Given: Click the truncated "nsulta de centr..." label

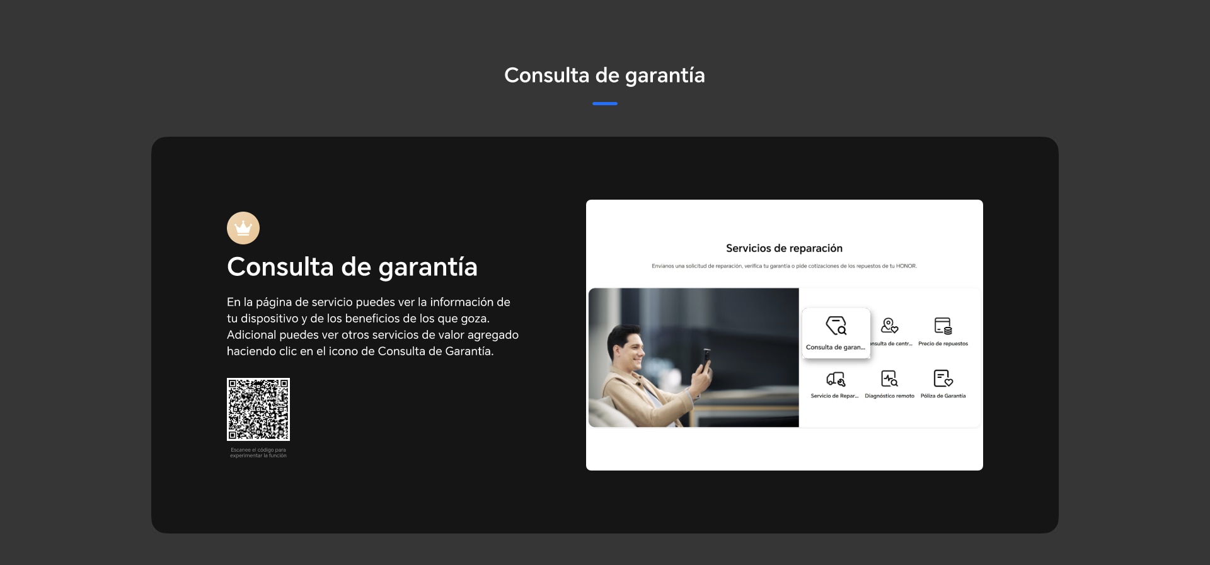Looking at the screenshot, I should click(892, 344).
